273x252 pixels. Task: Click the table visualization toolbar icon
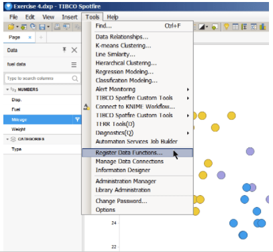pyautogui.click(x=235, y=27)
